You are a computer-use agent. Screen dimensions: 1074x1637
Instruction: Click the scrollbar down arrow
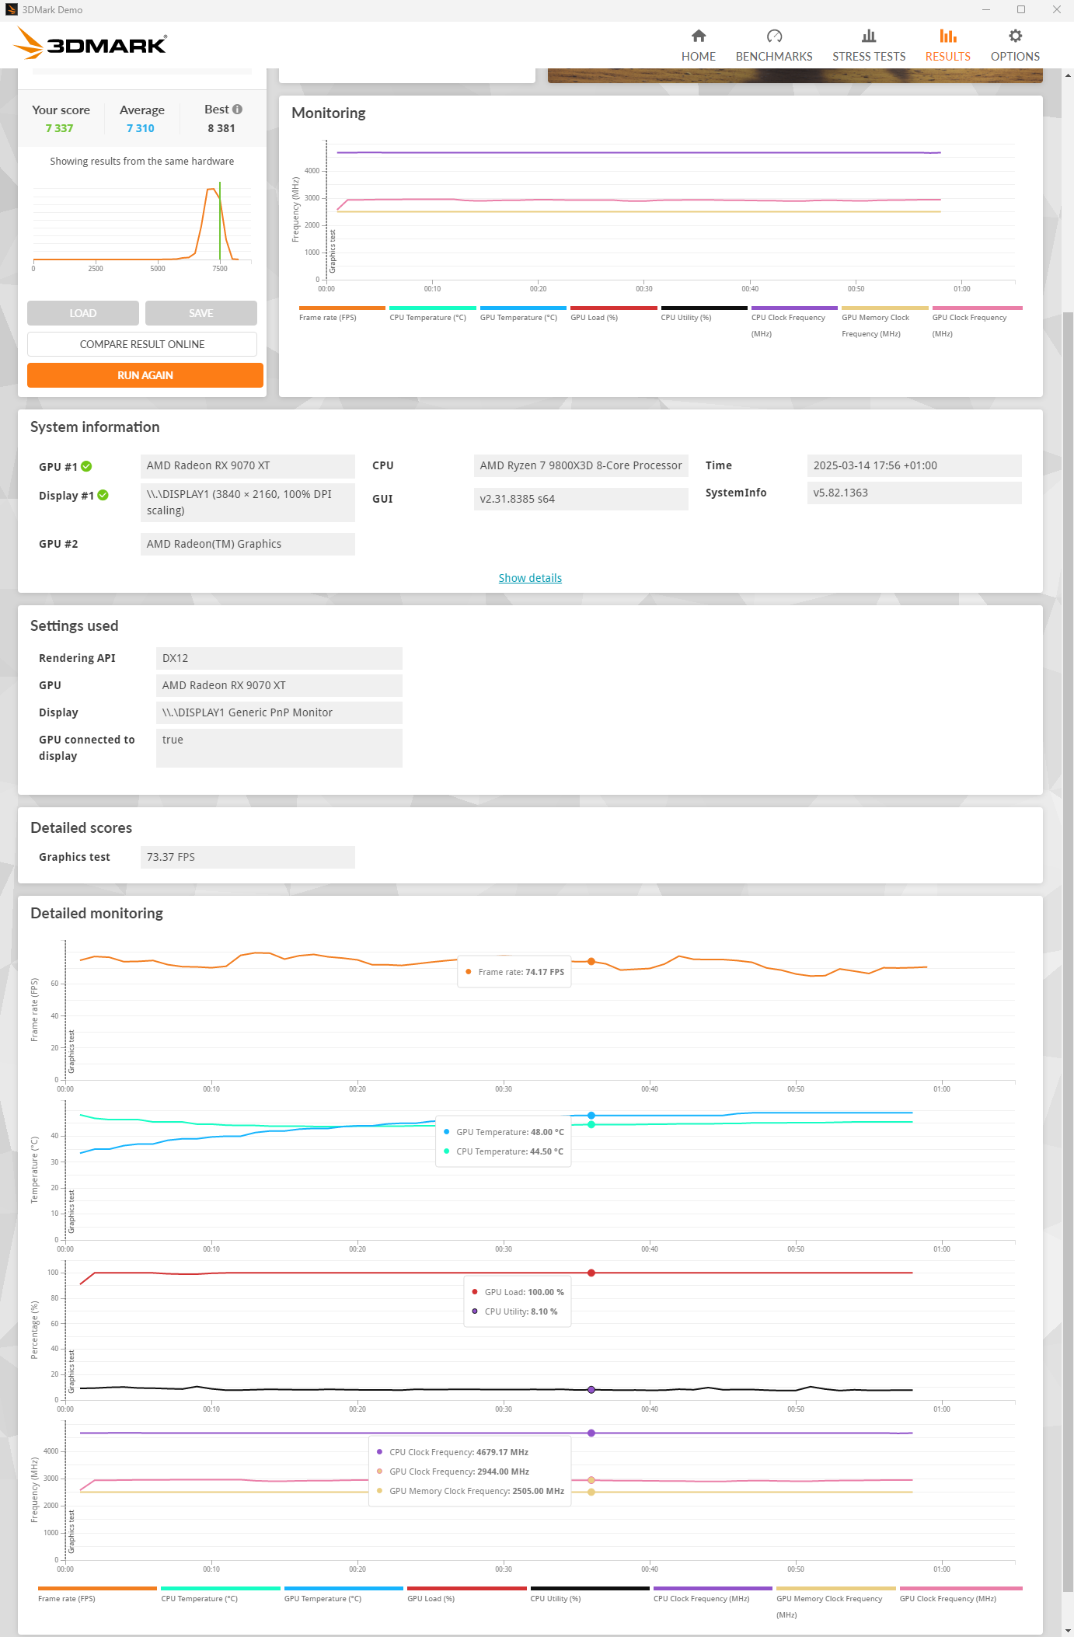(1068, 1629)
